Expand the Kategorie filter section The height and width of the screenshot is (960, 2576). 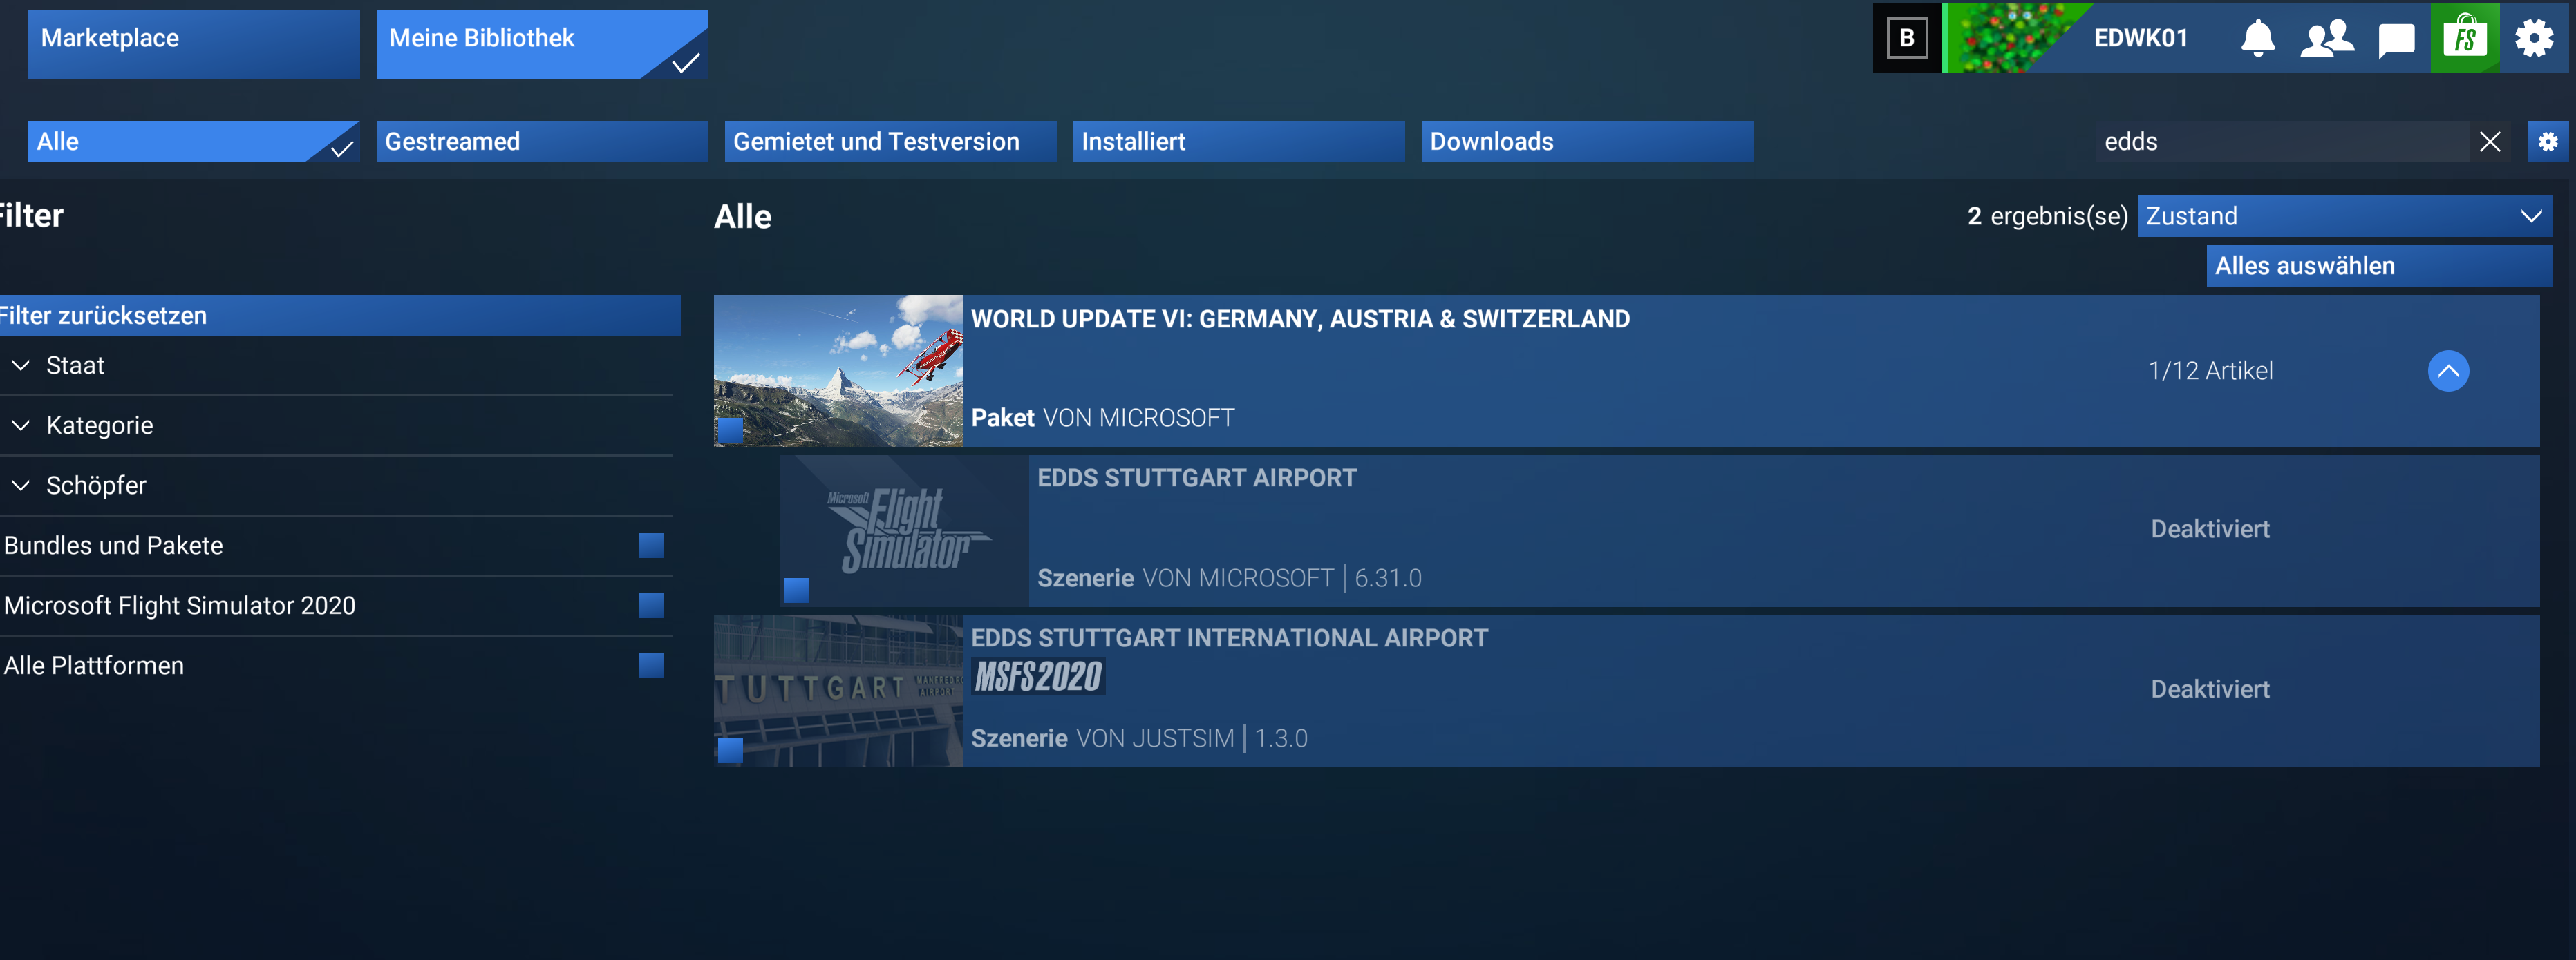(336, 425)
